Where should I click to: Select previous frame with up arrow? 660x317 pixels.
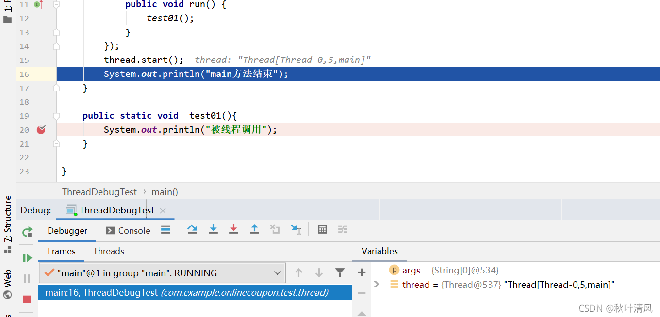click(x=298, y=273)
